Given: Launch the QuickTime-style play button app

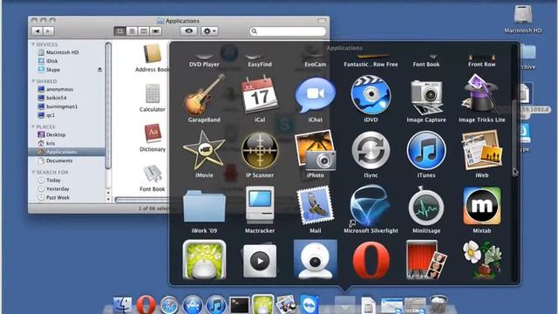Looking at the screenshot, I should (260, 261).
